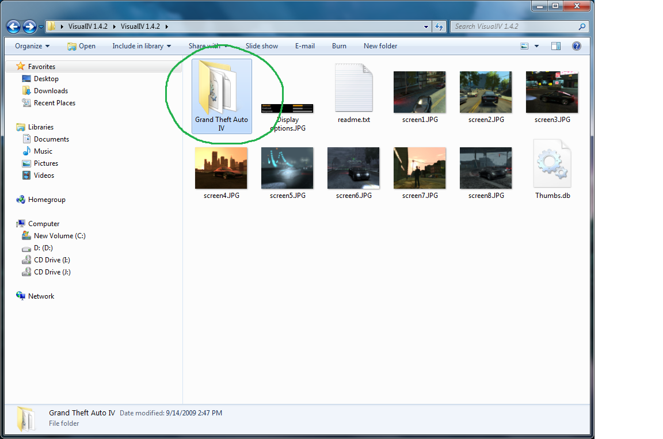Refresh the folder view
Screen dimensions: 663x439
click(439, 26)
